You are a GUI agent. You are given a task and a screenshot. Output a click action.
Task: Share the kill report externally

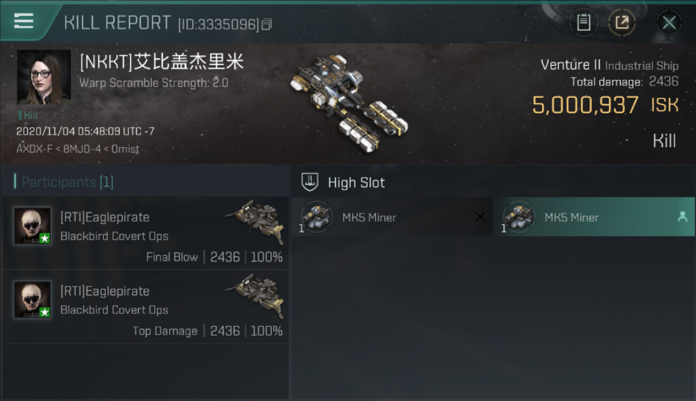tap(622, 22)
